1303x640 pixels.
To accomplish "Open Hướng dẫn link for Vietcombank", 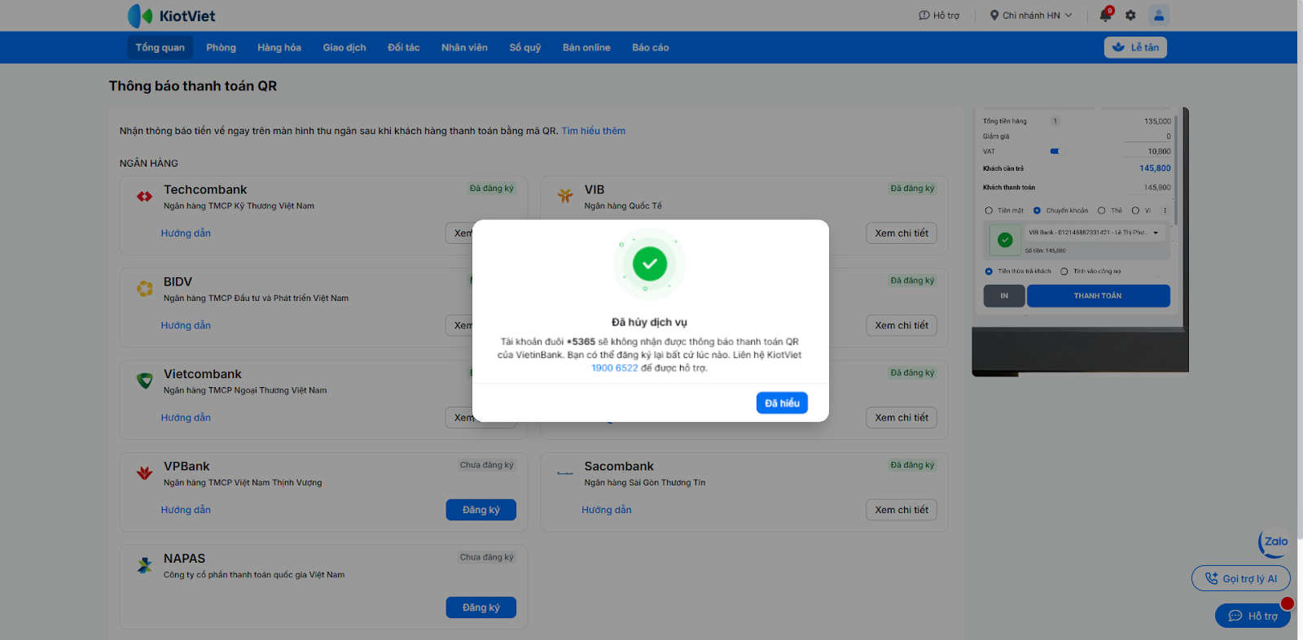I will click(186, 418).
